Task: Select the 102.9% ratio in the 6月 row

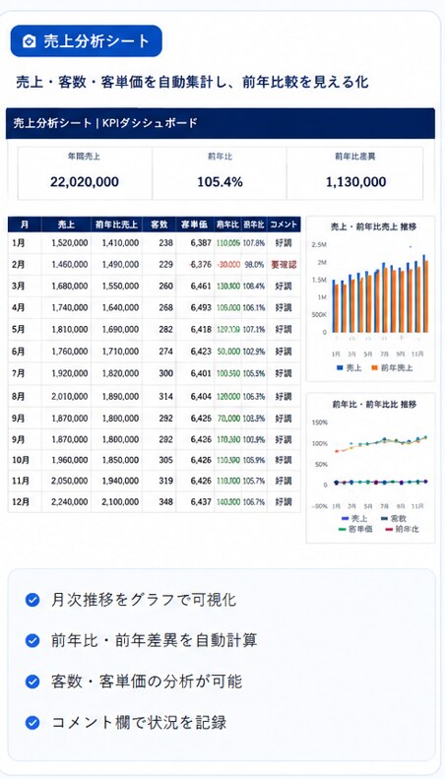Action: coord(254,352)
